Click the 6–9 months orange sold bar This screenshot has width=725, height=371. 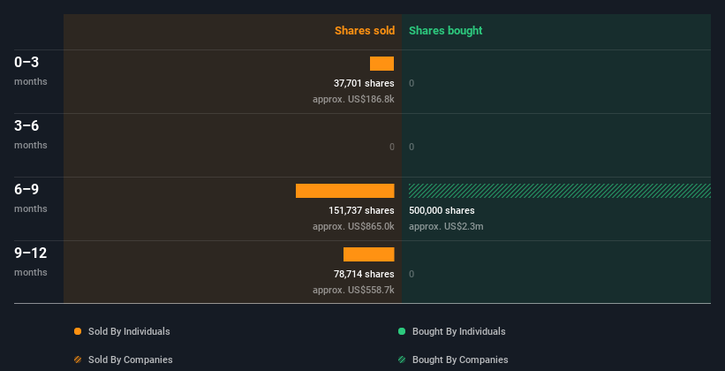click(344, 191)
